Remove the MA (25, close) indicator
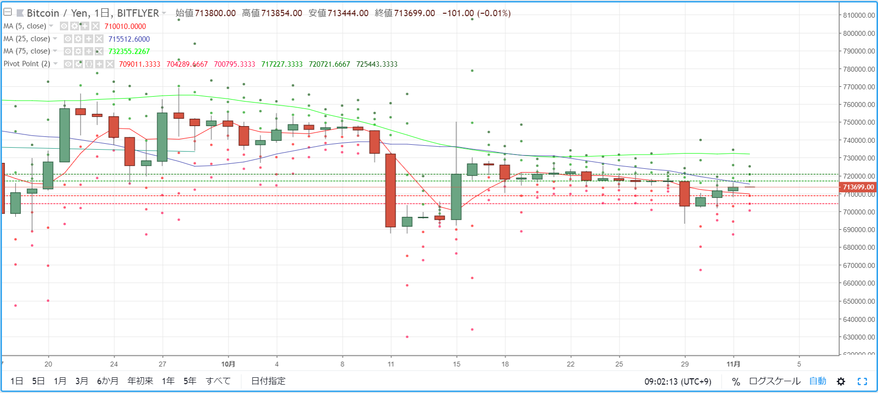This screenshot has width=878, height=393. click(x=99, y=39)
